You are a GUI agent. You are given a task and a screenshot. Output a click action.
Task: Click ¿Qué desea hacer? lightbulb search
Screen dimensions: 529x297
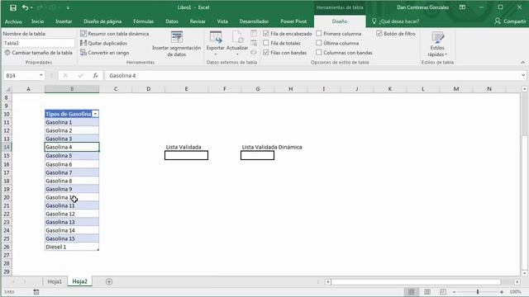tap(395, 21)
